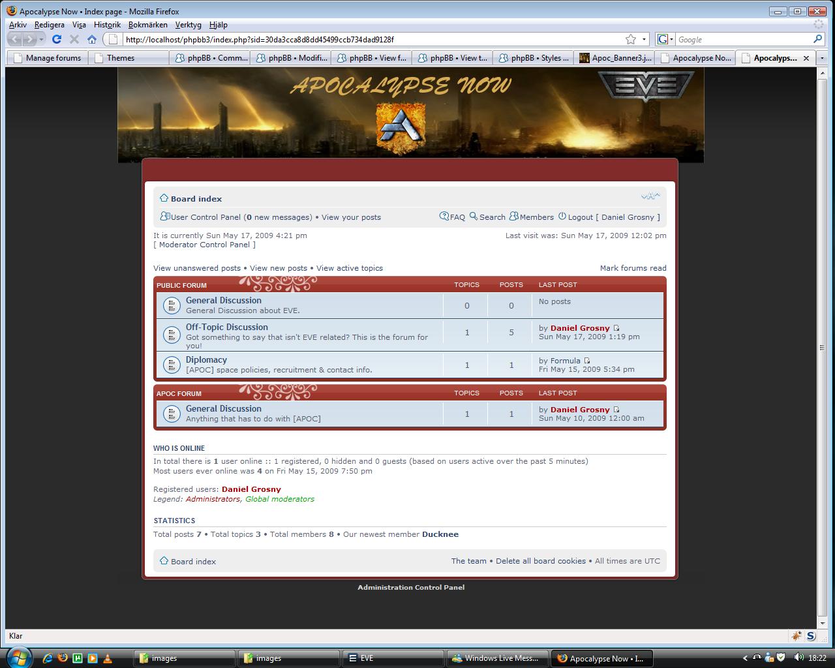View latest post icon in Off-Topic Discussion
This screenshot has height=668, width=835.
[x=616, y=328]
